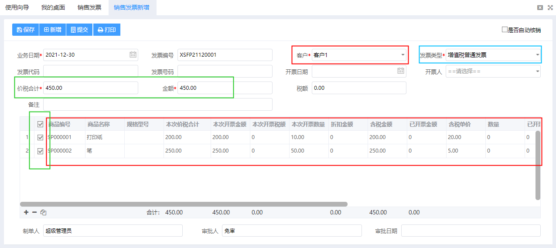
Task: Click the 含税单价 column header
Action: click(466, 124)
